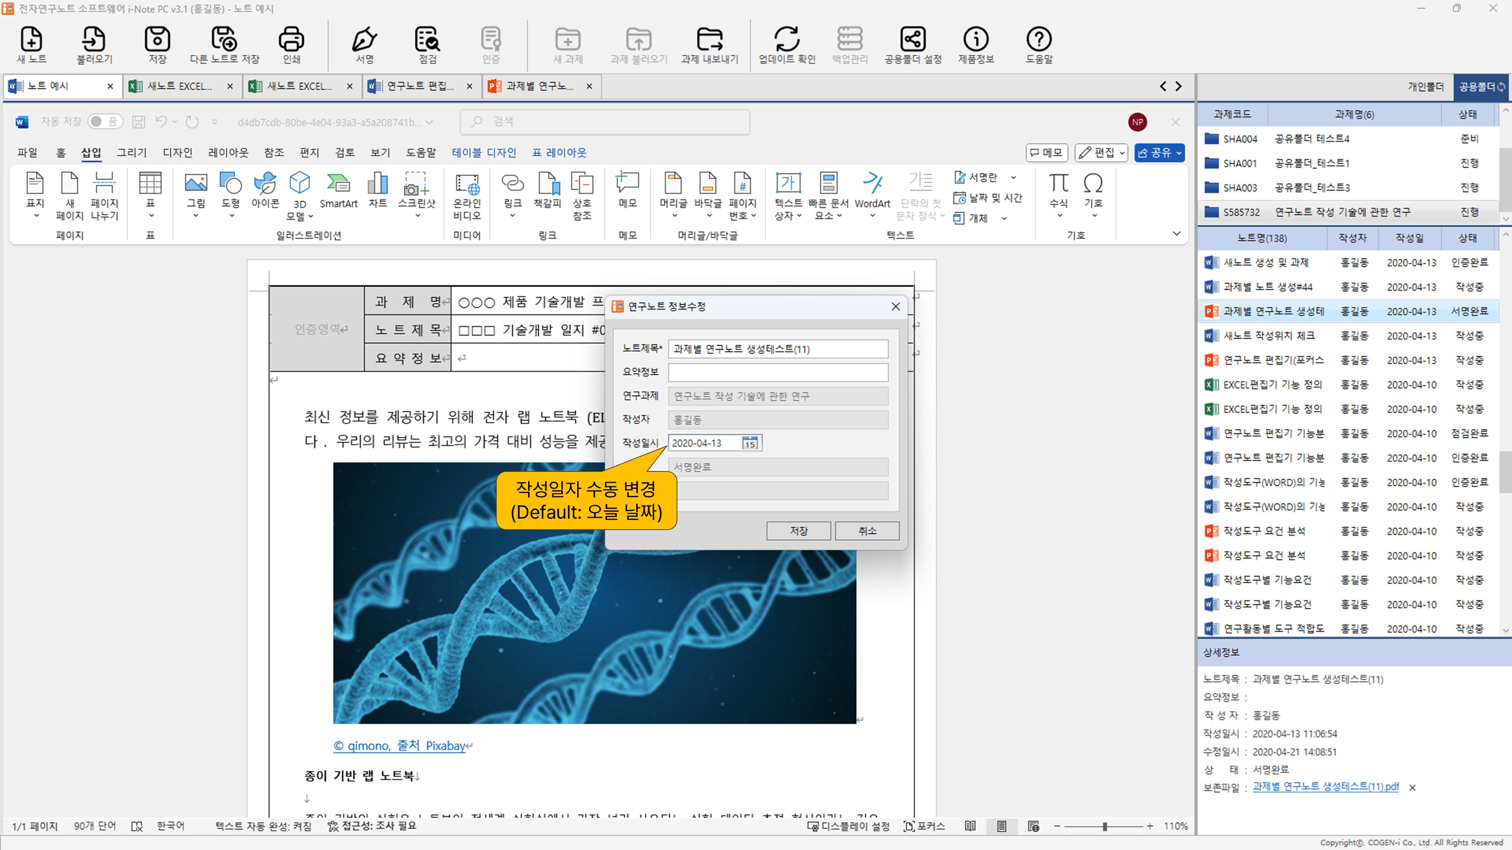This screenshot has width=1512, height=850.
Task: Switch to the print layout view icon
Action: [1001, 826]
